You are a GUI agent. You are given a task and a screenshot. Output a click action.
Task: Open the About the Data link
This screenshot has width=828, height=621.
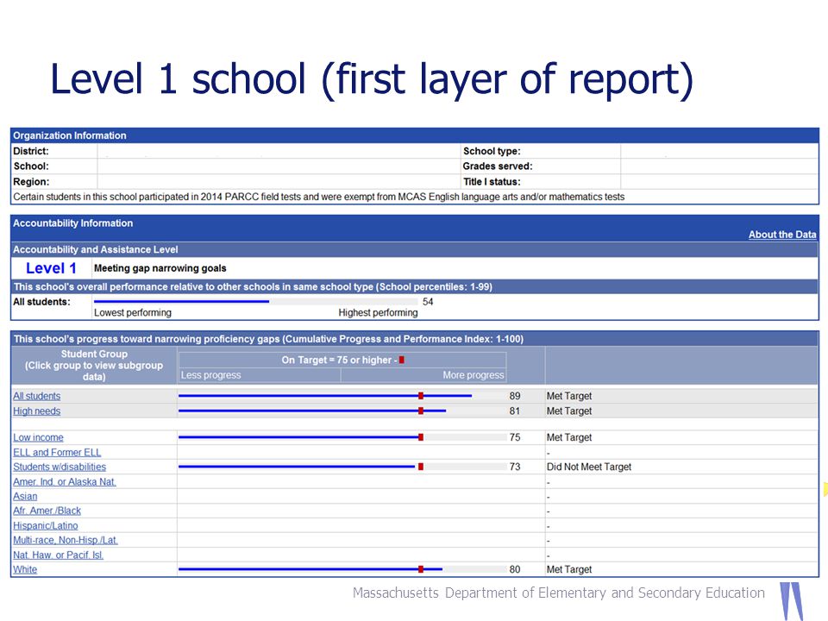(782, 235)
